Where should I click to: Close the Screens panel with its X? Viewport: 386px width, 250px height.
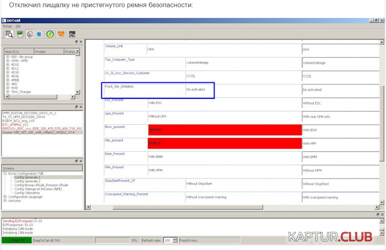click(81, 161)
